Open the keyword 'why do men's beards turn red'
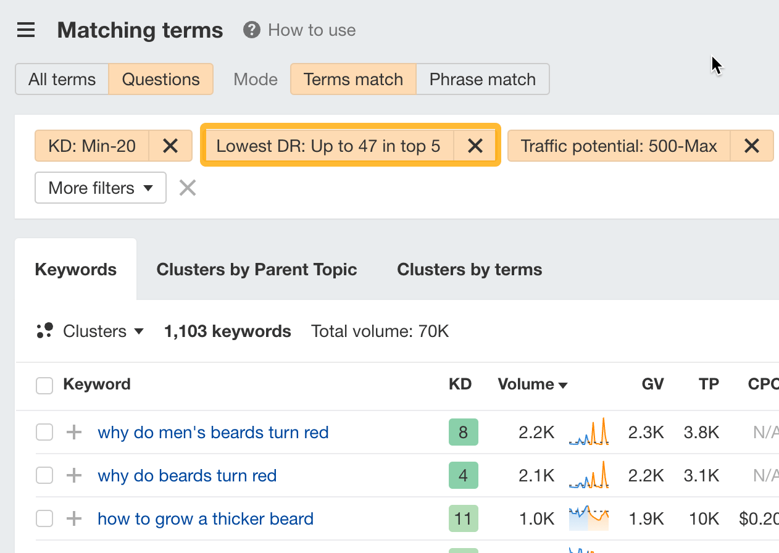This screenshot has width=779, height=553. coord(213,432)
